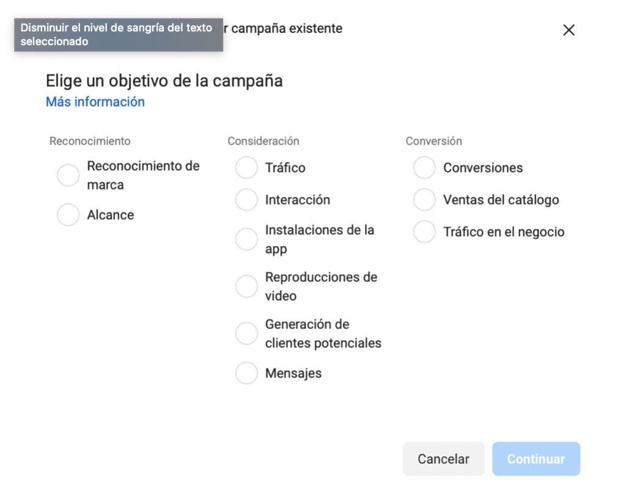Select the Reconocimiento de marca objective
Screen dimensions: 626x501
click(x=68, y=176)
